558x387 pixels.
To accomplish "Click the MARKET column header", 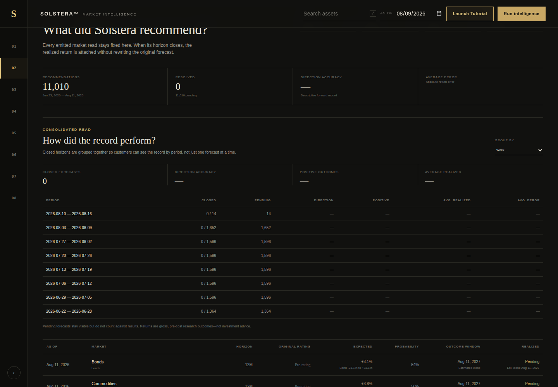I will [x=99, y=347].
